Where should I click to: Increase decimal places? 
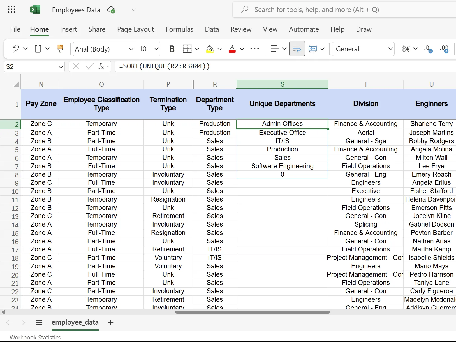click(445, 49)
